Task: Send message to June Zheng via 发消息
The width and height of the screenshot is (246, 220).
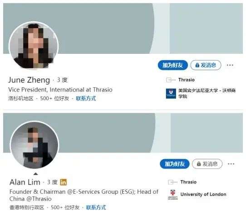Action: [206, 65]
